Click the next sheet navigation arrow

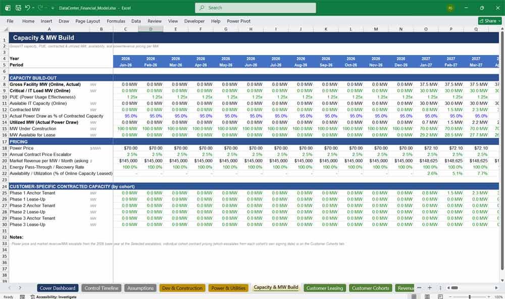[x=20, y=288]
